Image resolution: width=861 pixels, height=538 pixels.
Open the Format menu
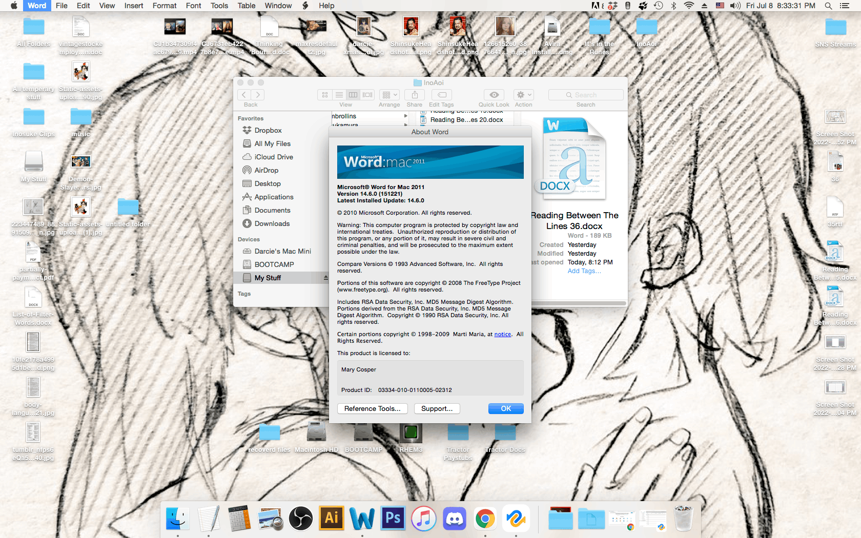(x=165, y=6)
